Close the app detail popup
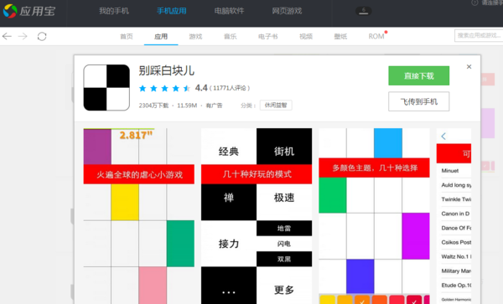The width and height of the screenshot is (503, 304). point(469,67)
